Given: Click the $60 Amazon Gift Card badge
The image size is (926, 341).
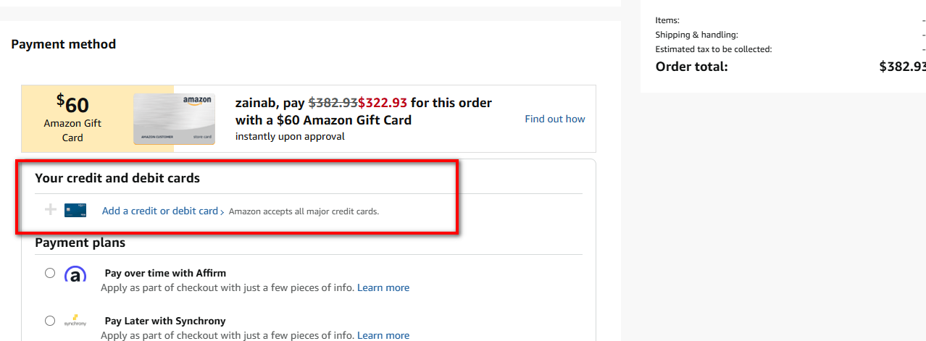Looking at the screenshot, I should pos(72,119).
